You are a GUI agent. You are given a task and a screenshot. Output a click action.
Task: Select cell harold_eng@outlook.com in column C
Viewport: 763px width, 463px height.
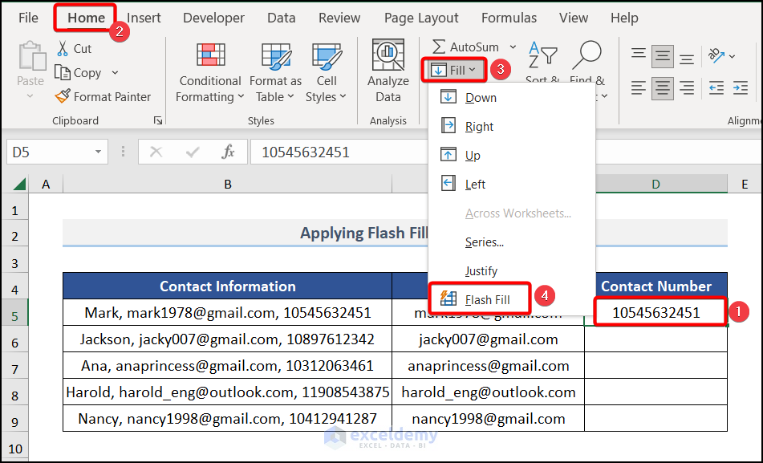pyautogui.click(x=488, y=392)
